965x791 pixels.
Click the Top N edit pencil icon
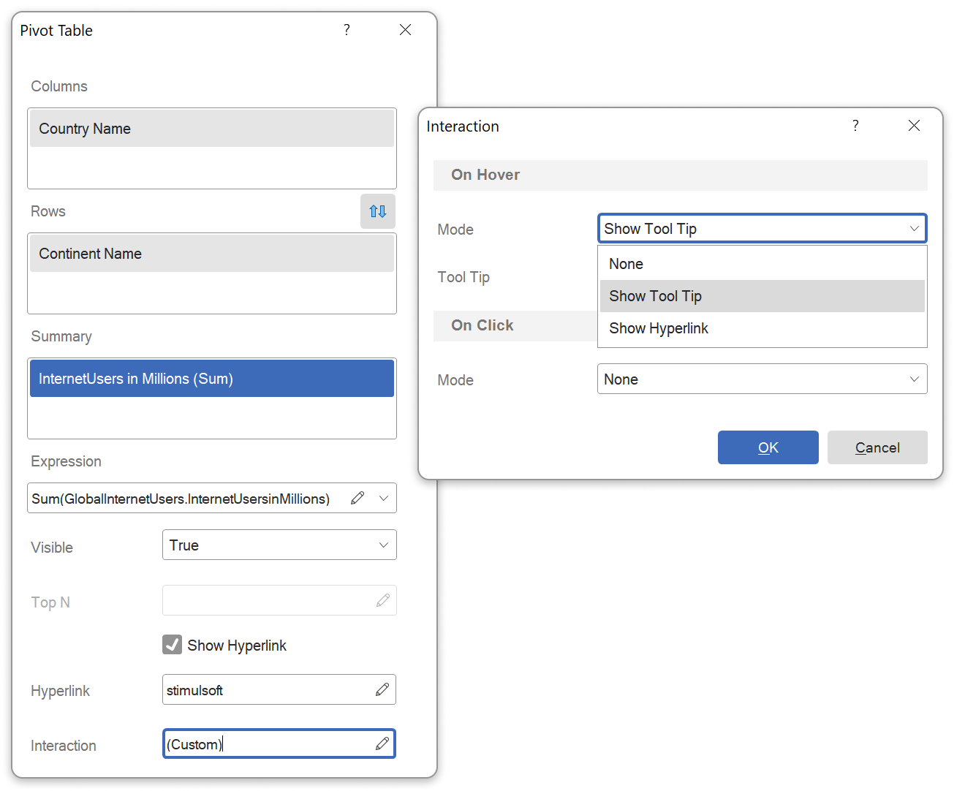[382, 599]
